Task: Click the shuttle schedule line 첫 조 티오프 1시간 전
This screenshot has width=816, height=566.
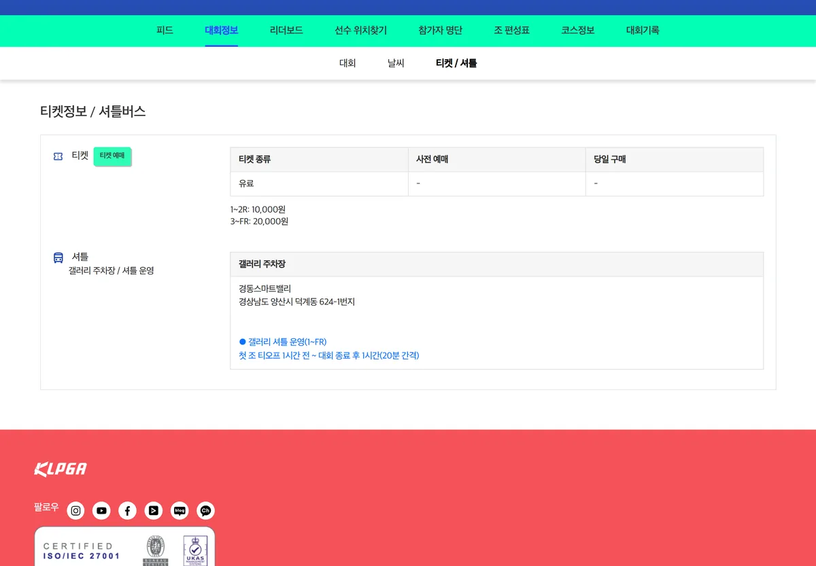Action: point(329,355)
